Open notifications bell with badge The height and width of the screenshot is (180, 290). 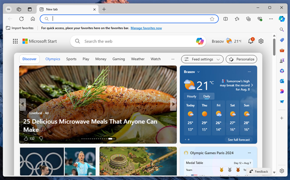[x=251, y=41]
